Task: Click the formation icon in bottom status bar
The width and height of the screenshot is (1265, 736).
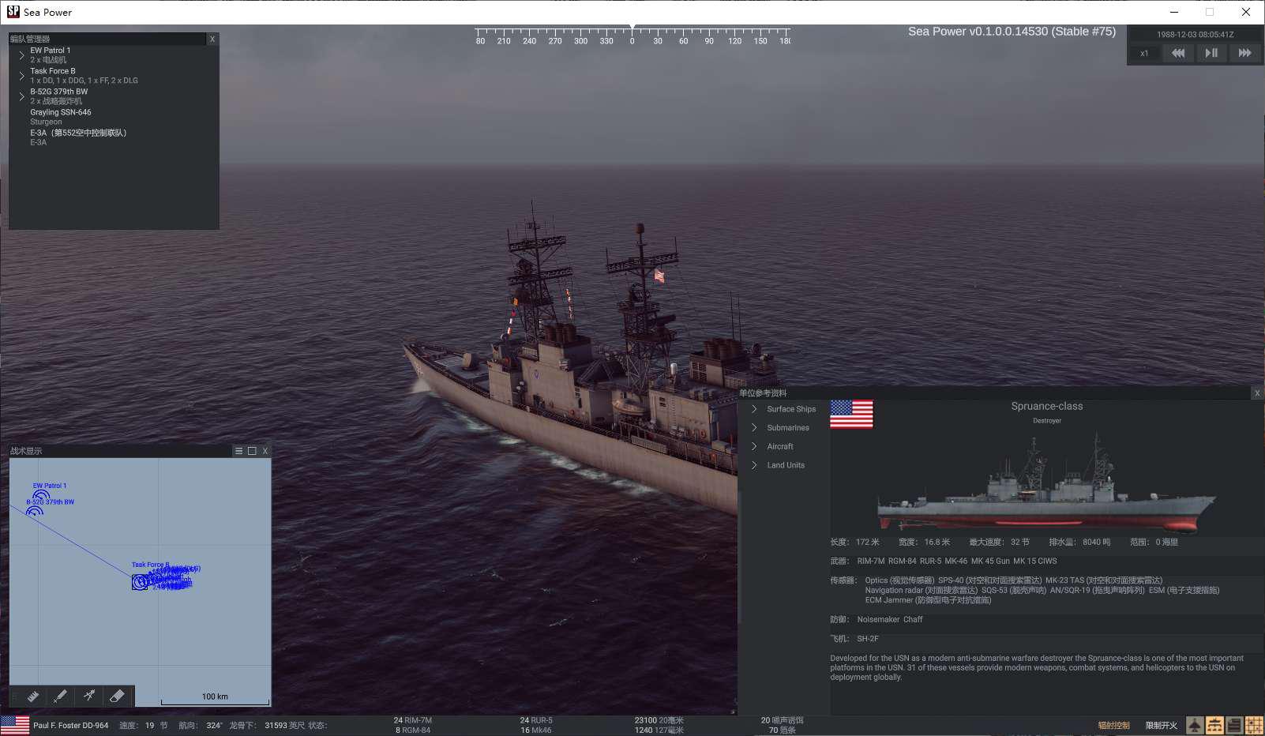Action: tap(1214, 725)
